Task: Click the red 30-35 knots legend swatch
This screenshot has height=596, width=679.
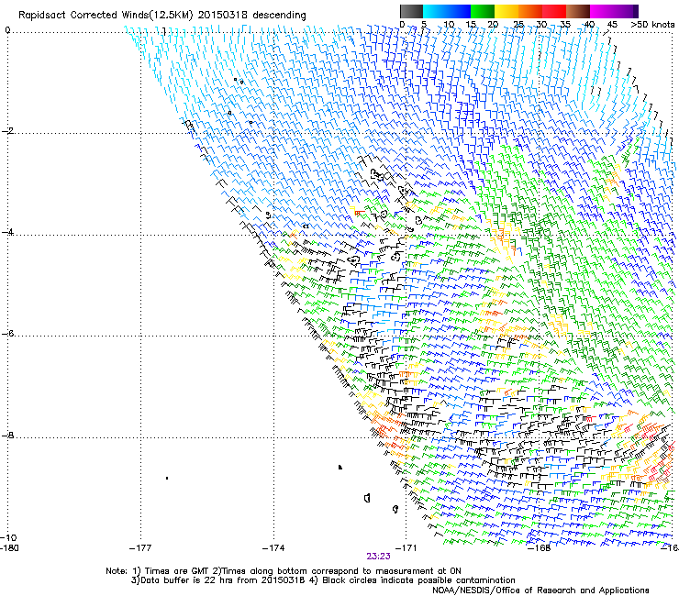Action: click(554, 11)
